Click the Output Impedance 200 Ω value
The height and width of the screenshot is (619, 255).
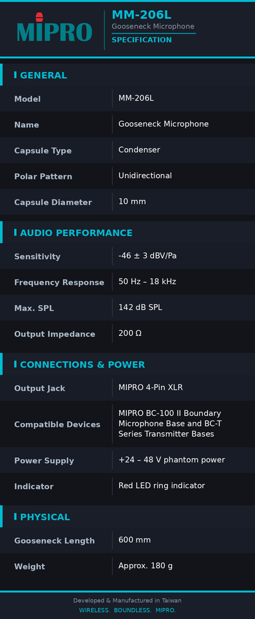click(x=130, y=333)
